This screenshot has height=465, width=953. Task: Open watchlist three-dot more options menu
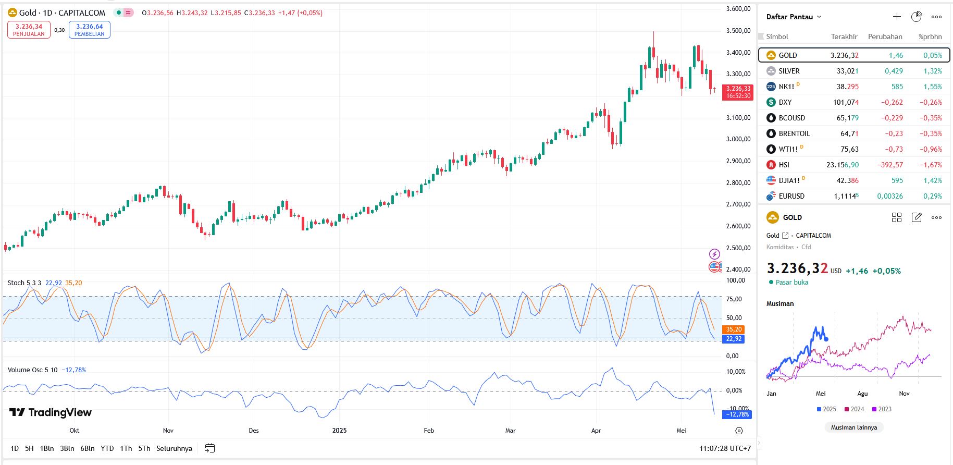point(936,17)
